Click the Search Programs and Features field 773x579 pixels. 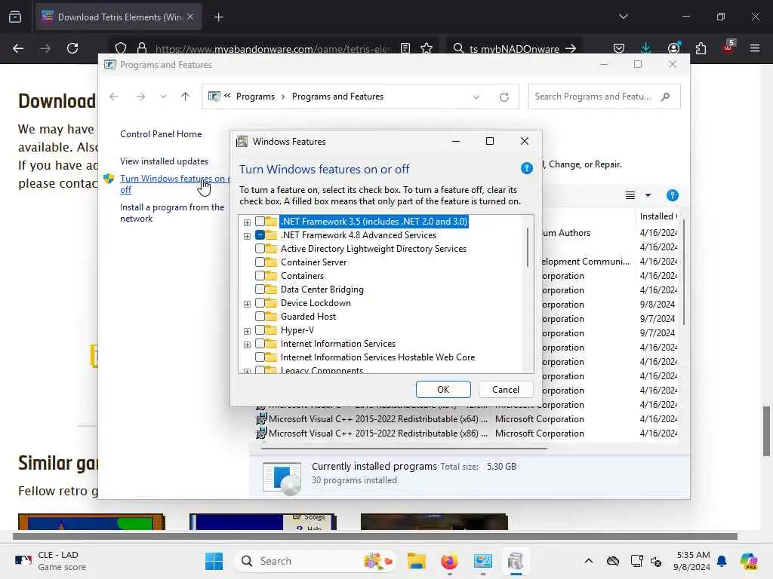(605, 96)
